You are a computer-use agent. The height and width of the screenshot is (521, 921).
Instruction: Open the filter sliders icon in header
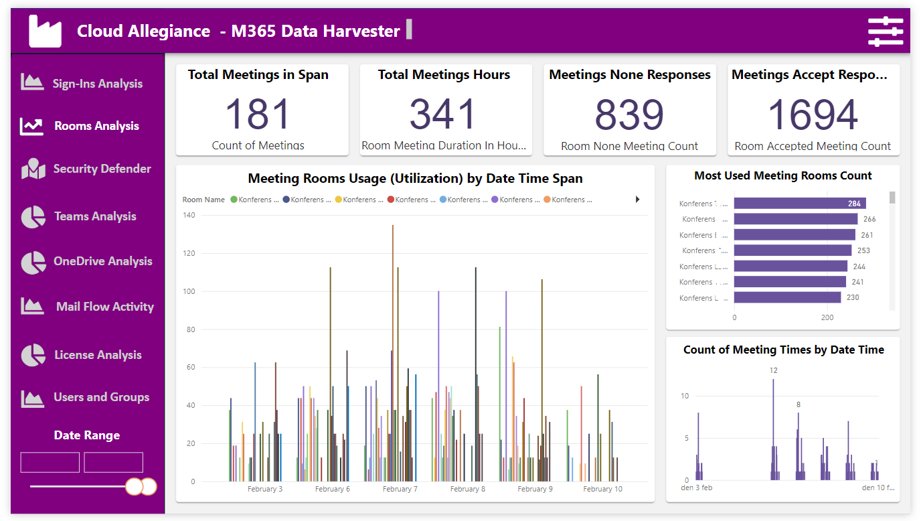(885, 32)
